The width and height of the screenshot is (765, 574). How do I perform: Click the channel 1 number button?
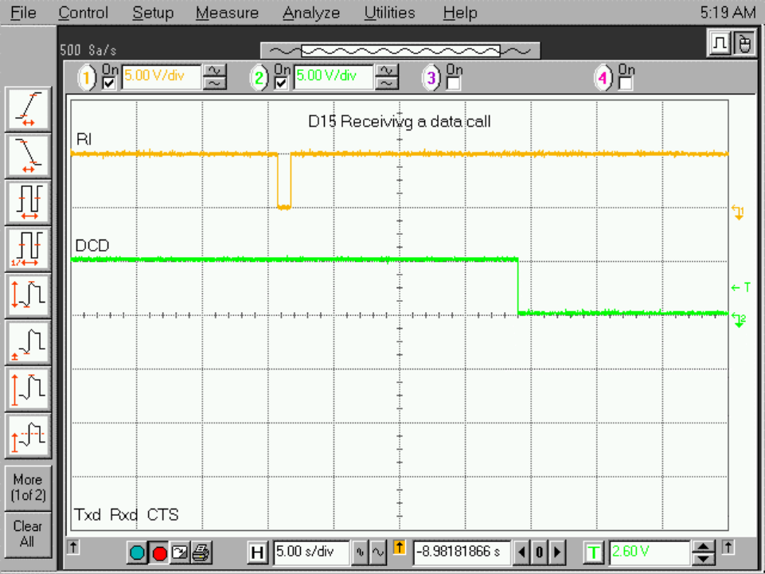point(87,77)
